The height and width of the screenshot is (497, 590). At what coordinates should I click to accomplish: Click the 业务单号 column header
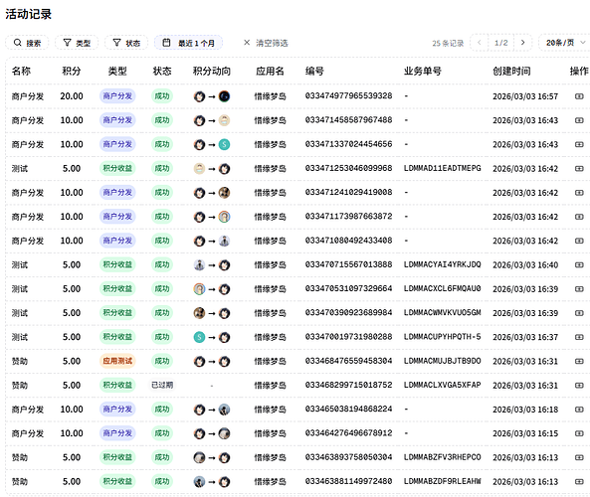[x=423, y=71]
